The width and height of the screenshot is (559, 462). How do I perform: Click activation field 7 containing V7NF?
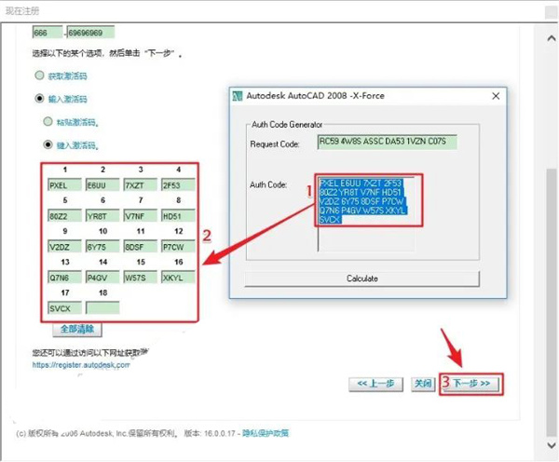pyautogui.click(x=140, y=216)
